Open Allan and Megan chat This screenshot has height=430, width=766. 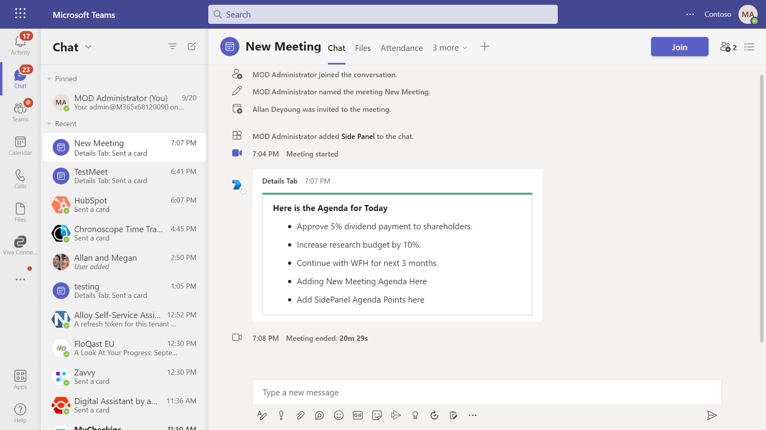tap(124, 262)
